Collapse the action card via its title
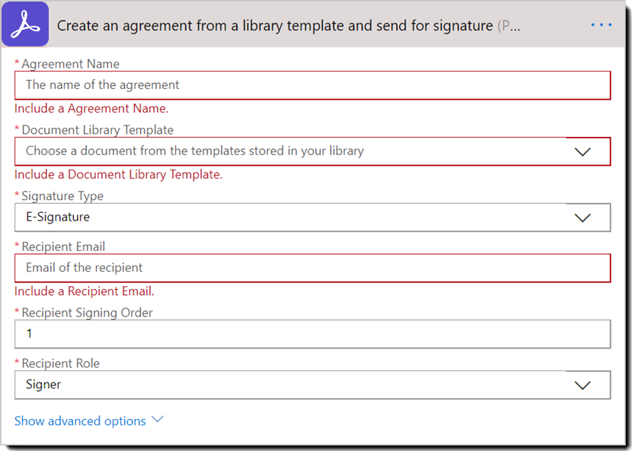The image size is (632, 451). coord(274,26)
